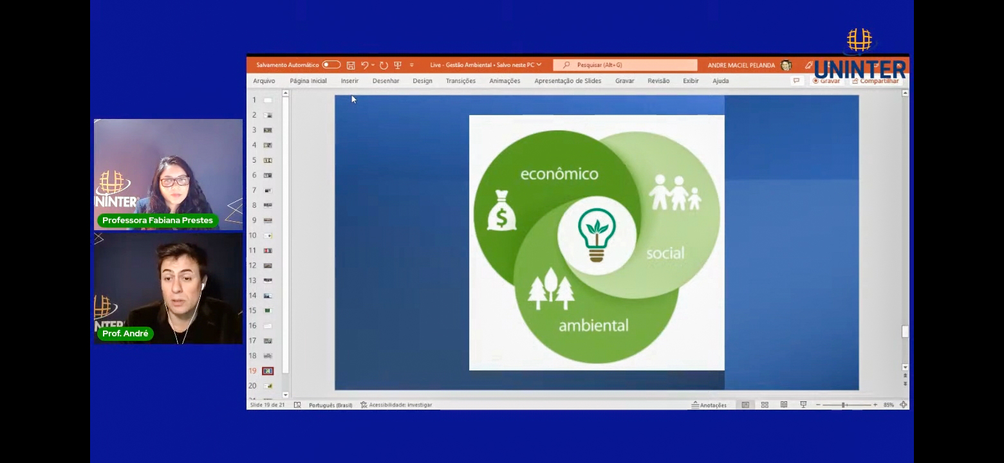Open the comments pane icon
This screenshot has width=1004, height=463.
click(796, 81)
